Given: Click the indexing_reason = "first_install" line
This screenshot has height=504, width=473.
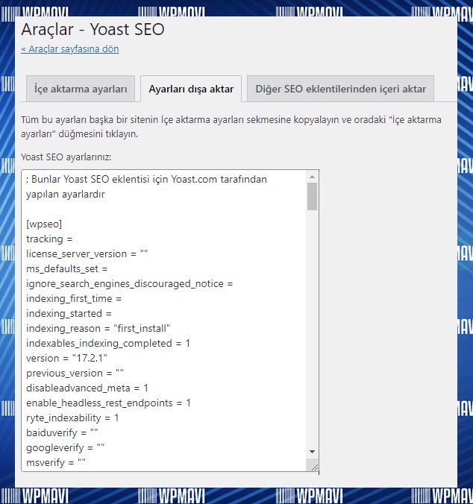Looking at the screenshot, I should (98, 328).
